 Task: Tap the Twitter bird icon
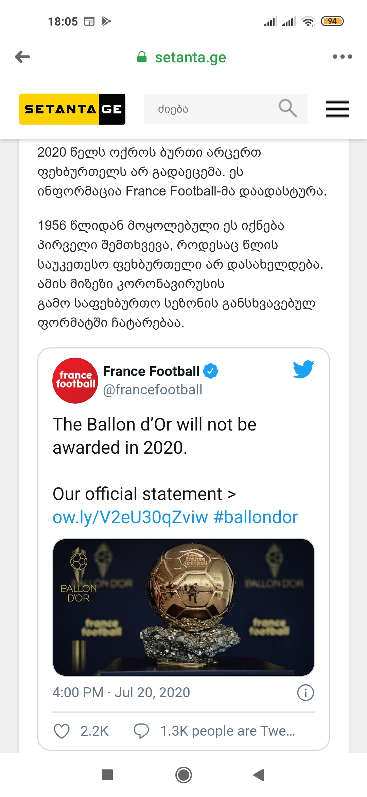303,369
